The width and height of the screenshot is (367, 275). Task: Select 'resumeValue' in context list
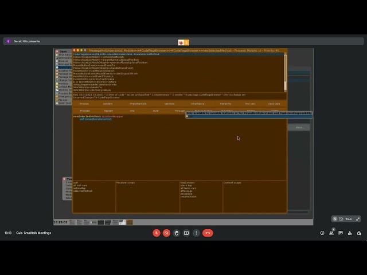pos(188,197)
